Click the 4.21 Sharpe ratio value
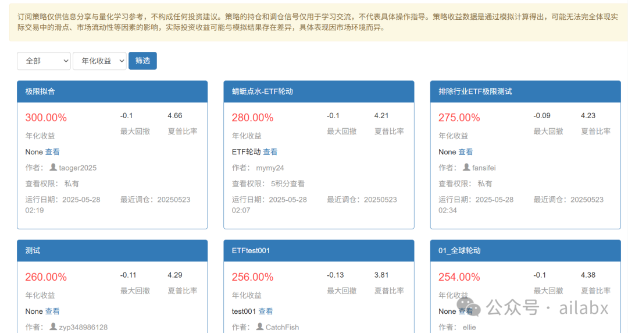Image resolution: width=628 pixels, height=333 pixels. pos(381,115)
